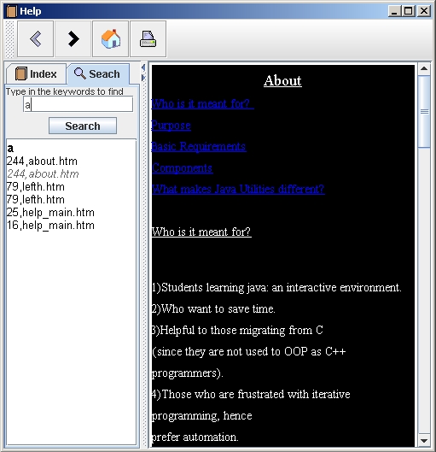Image resolution: width=436 pixels, height=452 pixels.
Task: Open 16,help_main.htm search result
Action: (x=50, y=225)
